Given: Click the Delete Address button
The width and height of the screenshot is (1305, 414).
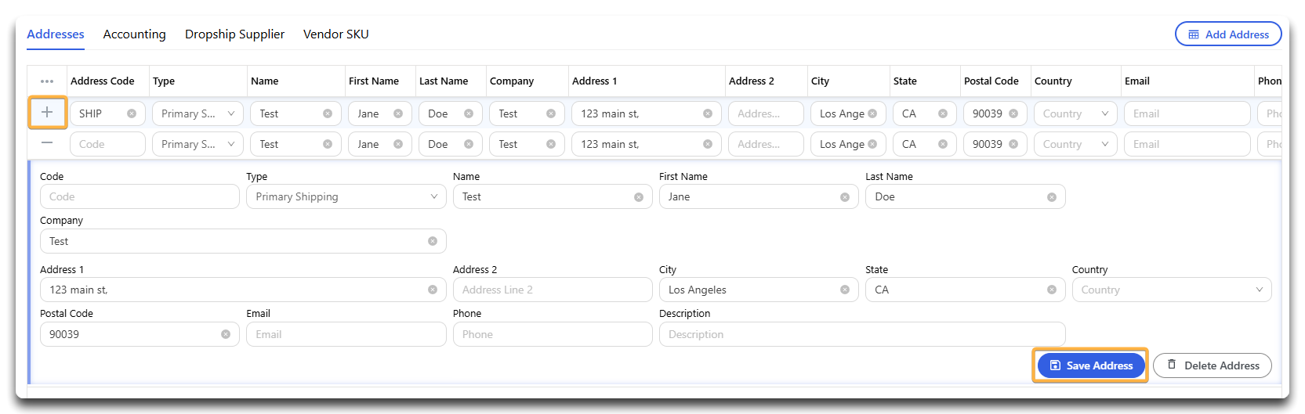Looking at the screenshot, I should coord(1213,365).
